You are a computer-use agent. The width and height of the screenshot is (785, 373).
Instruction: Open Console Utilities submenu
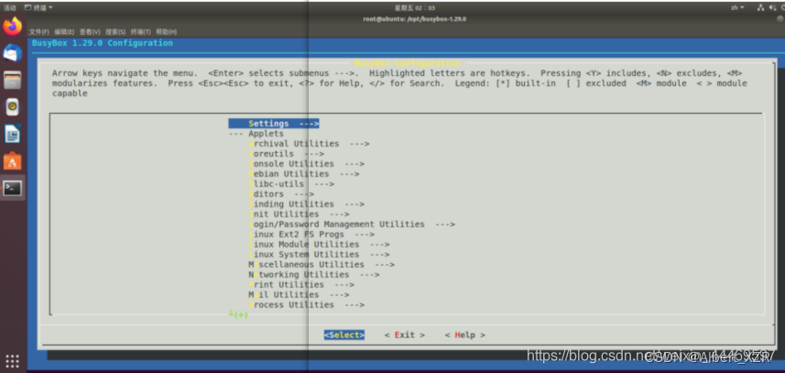(x=306, y=164)
